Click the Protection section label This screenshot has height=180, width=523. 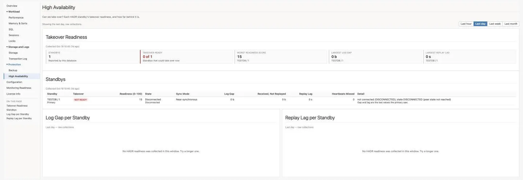(15, 64)
